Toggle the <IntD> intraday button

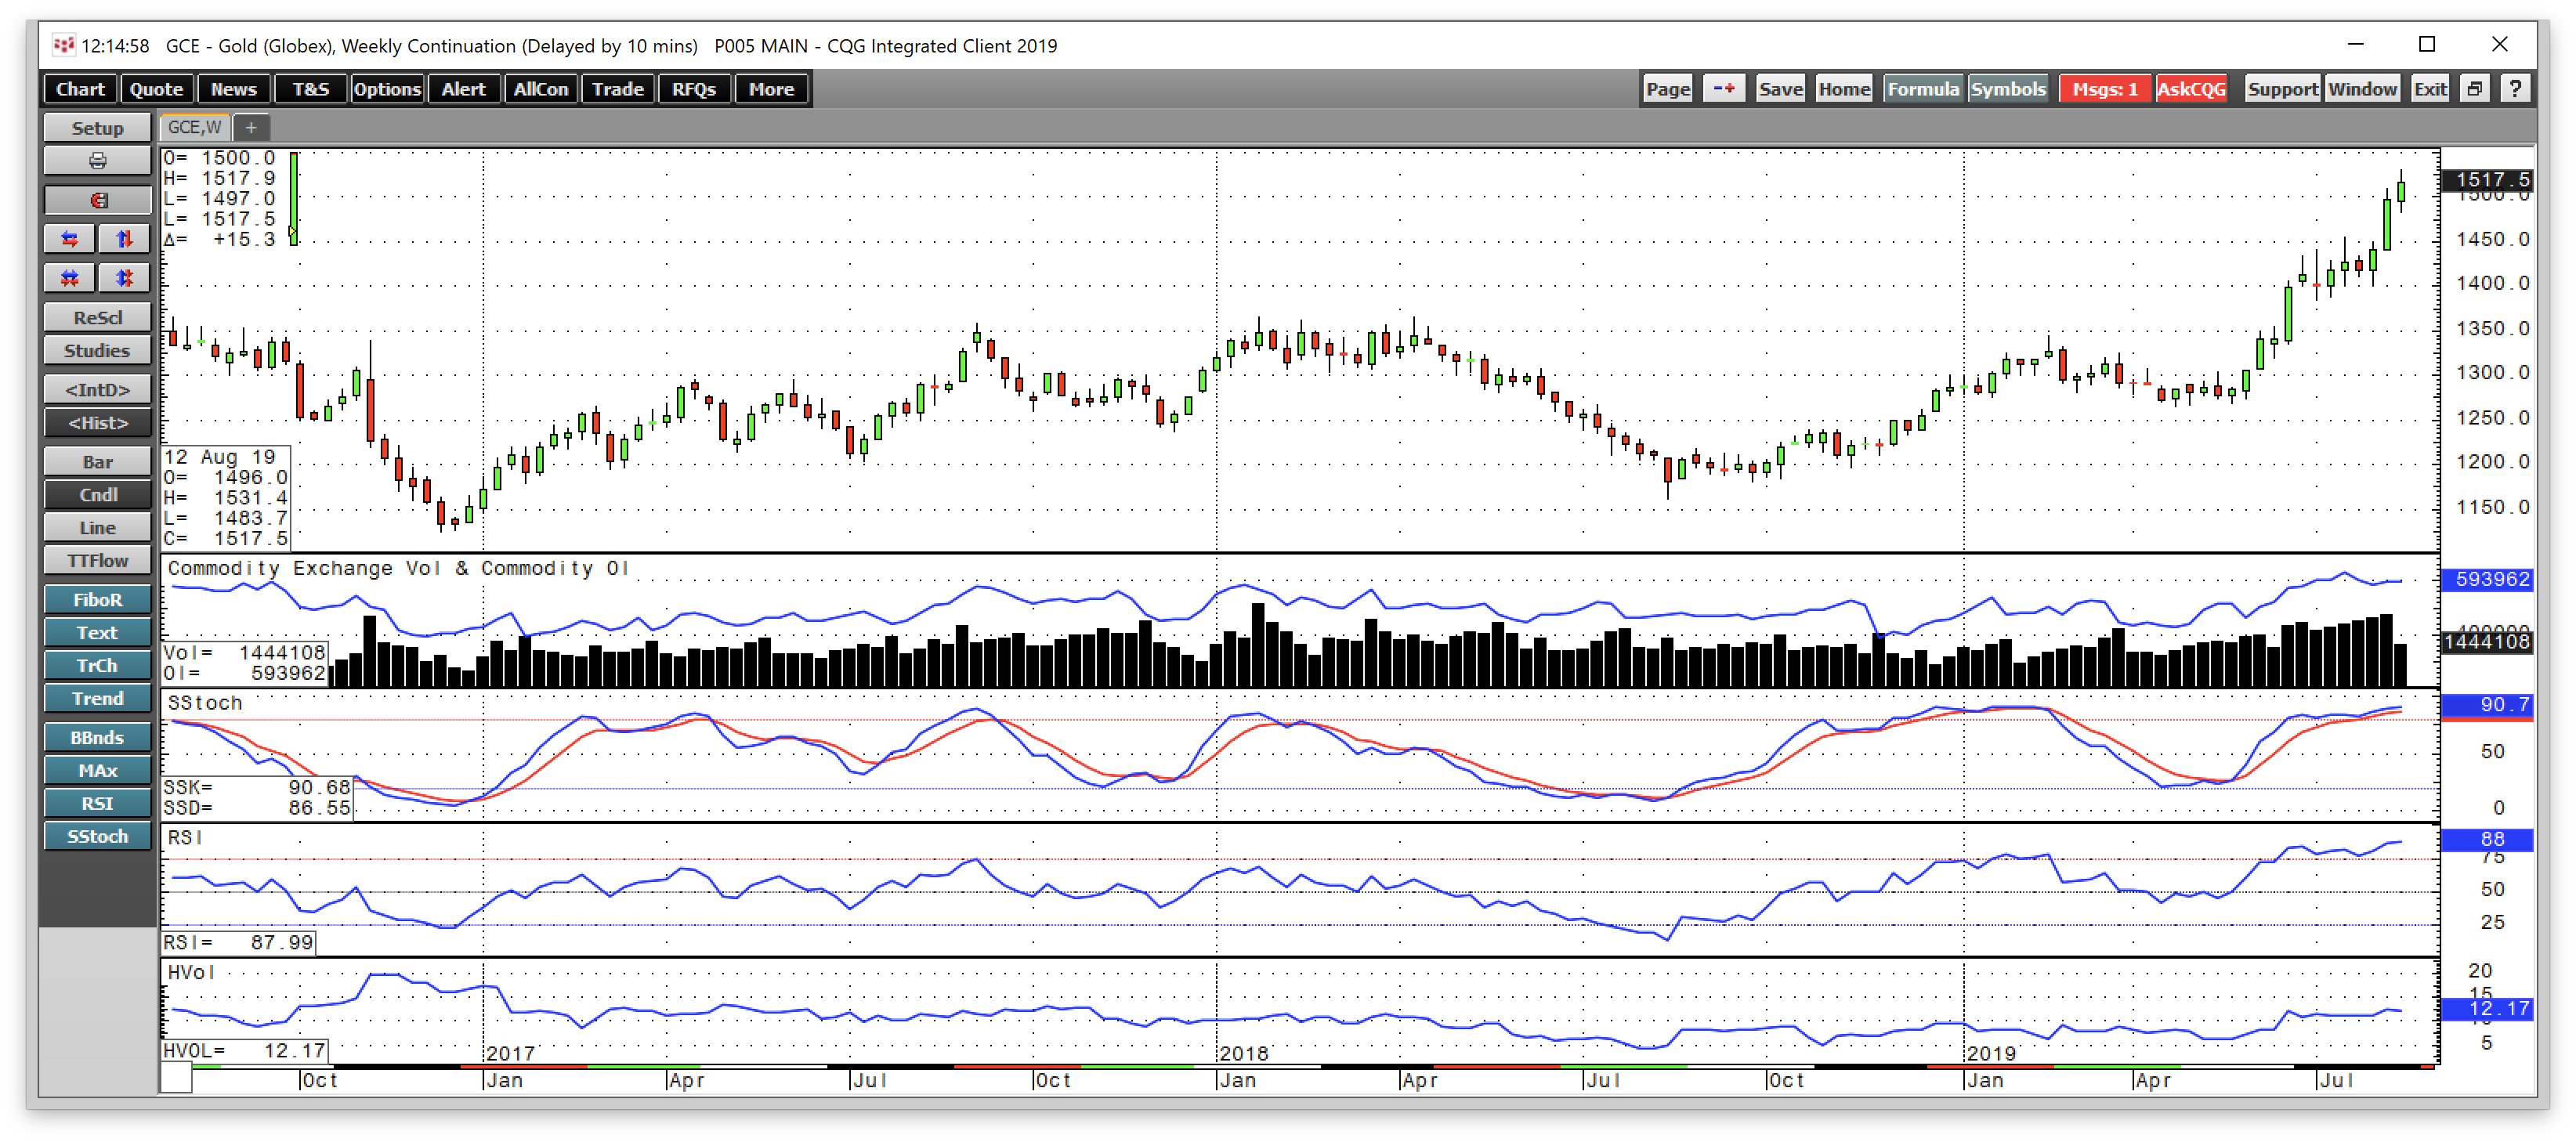[x=97, y=389]
